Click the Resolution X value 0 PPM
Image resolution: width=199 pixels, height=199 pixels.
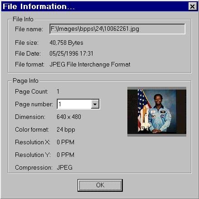pyautogui.click(x=65, y=142)
